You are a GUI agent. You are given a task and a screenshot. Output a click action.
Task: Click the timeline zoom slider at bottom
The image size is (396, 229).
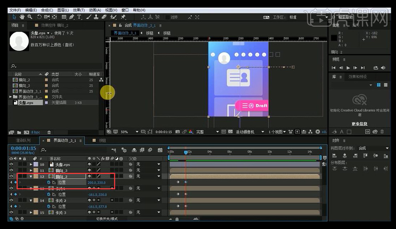pyautogui.click(x=177, y=219)
